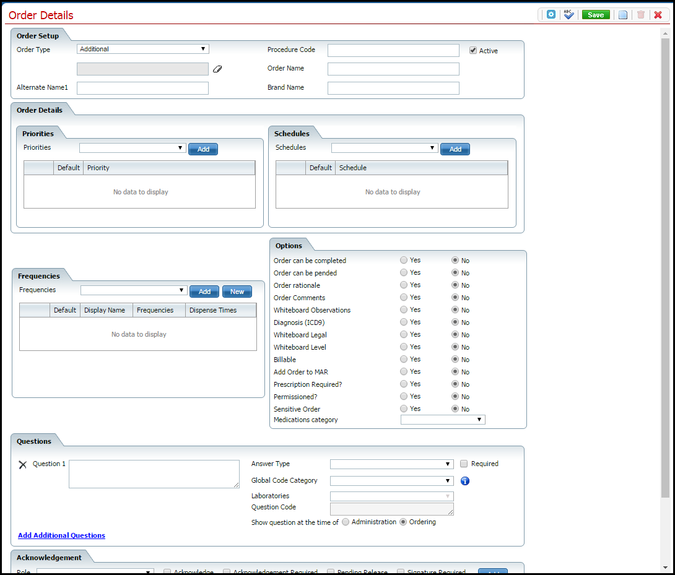Close the form with the red X icon
Screen dimensions: 675x575
coord(658,14)
